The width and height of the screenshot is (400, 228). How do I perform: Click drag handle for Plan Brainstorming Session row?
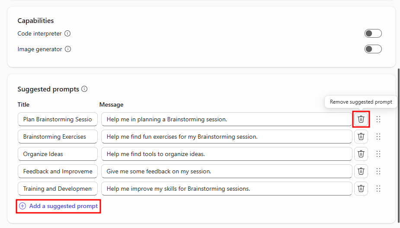tap(378, 119)
